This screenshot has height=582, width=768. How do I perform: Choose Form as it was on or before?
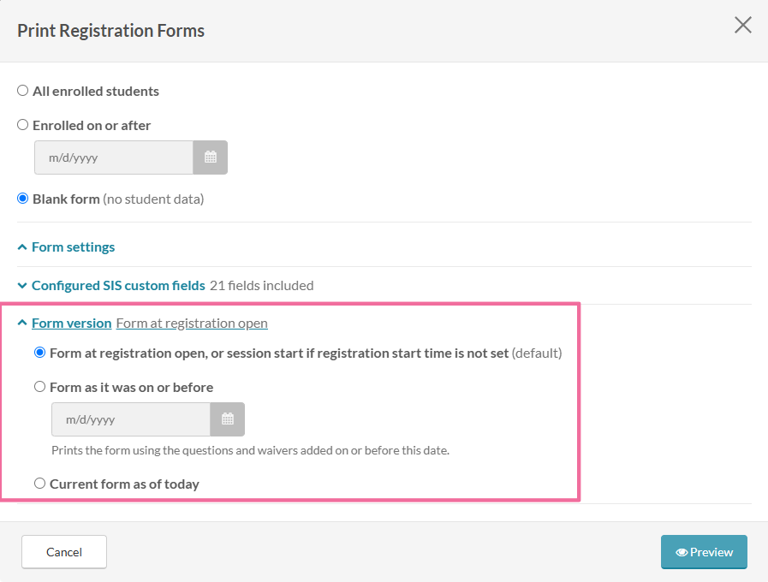[x=39, y=387]
